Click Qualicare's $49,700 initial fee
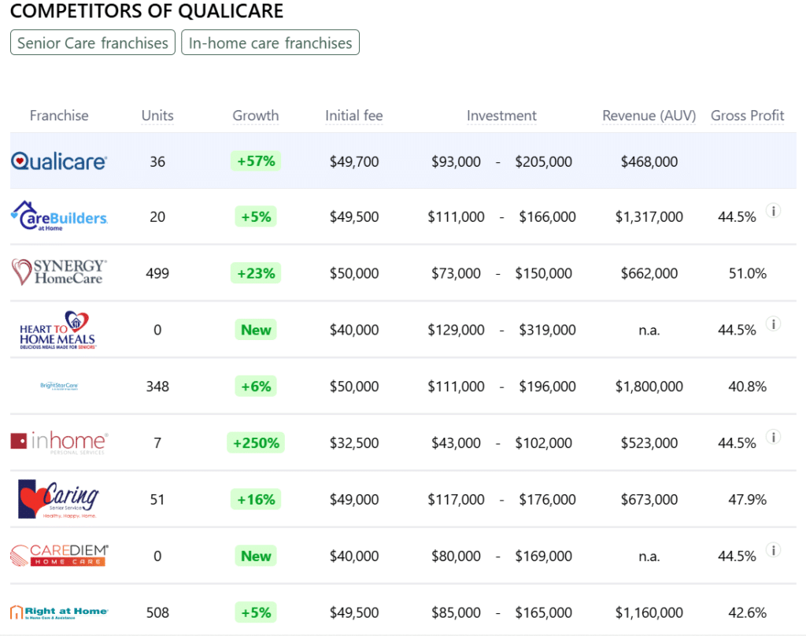806x636 pixels. point(354,161)
